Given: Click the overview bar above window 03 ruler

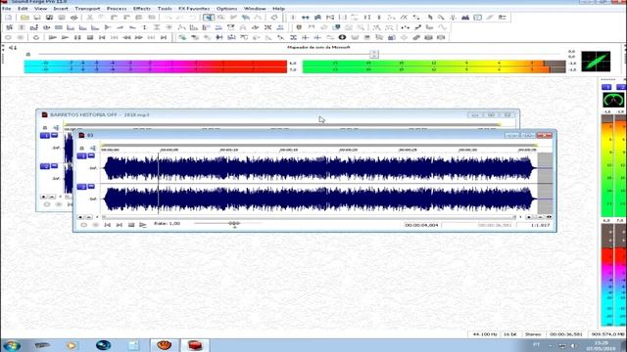Looking at the screenshot, I should click(x=318, y=145).
